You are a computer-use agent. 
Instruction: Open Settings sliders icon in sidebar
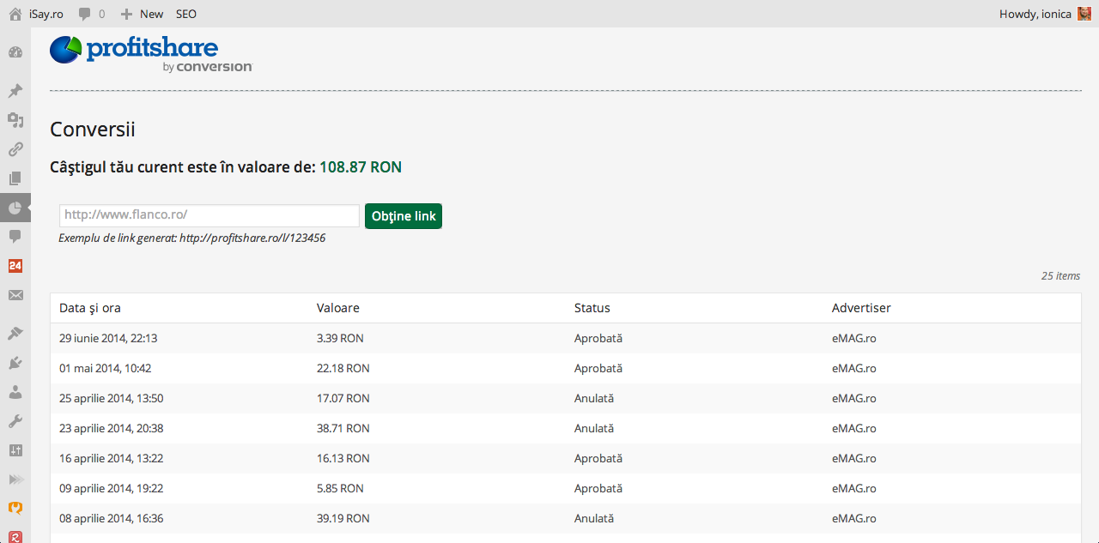15,450
